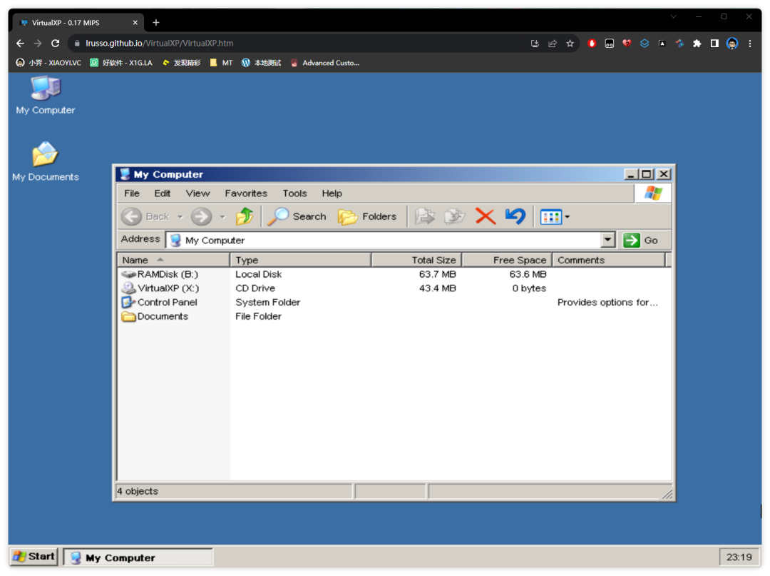Open the Back history dropdown arrow

click(x=180, y=217)
